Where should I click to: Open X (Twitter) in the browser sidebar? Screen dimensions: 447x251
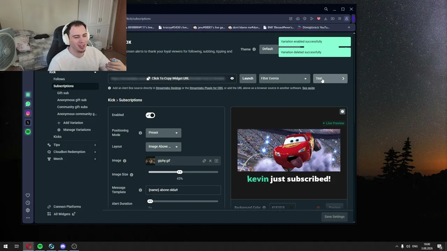pos(28,122)
